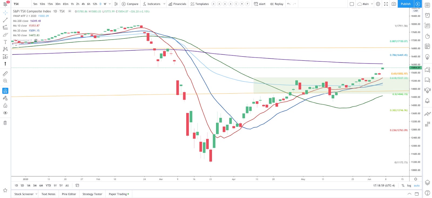
Task: Click the undo arrow
Action: tap(289, 4)
